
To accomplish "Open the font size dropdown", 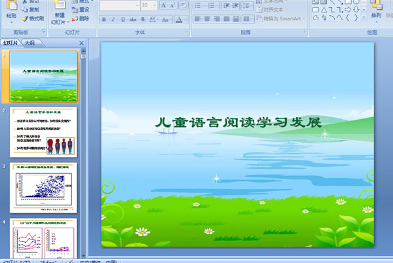I will [x=155, y=5].
